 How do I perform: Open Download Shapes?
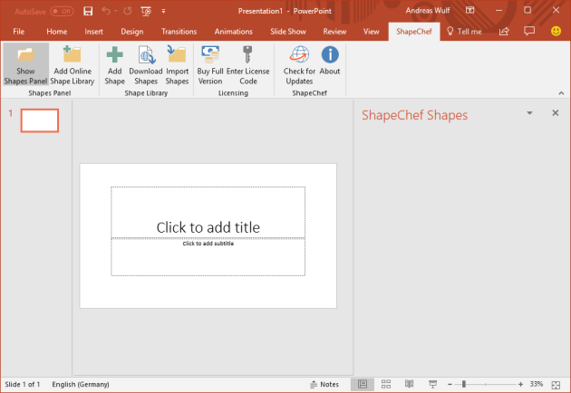(x=146, y=65)
